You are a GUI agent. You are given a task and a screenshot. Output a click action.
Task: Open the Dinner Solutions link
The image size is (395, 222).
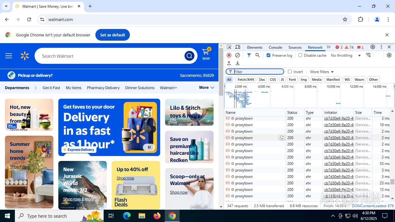[139, 88]
